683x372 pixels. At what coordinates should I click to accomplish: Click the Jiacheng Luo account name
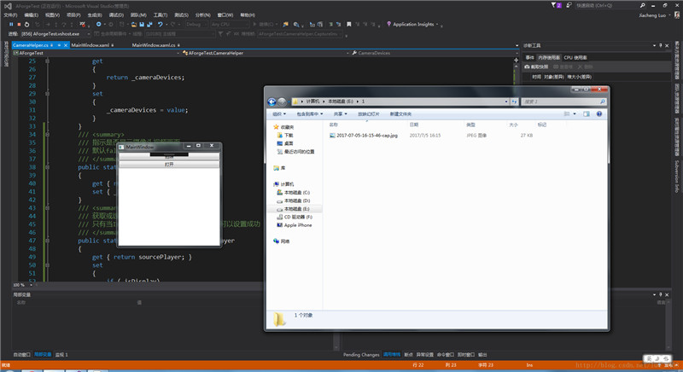tap(652, 15)
